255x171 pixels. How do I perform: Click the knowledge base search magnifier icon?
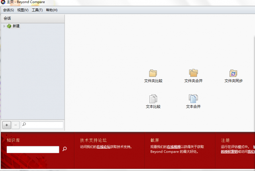[x=65, y=149]
